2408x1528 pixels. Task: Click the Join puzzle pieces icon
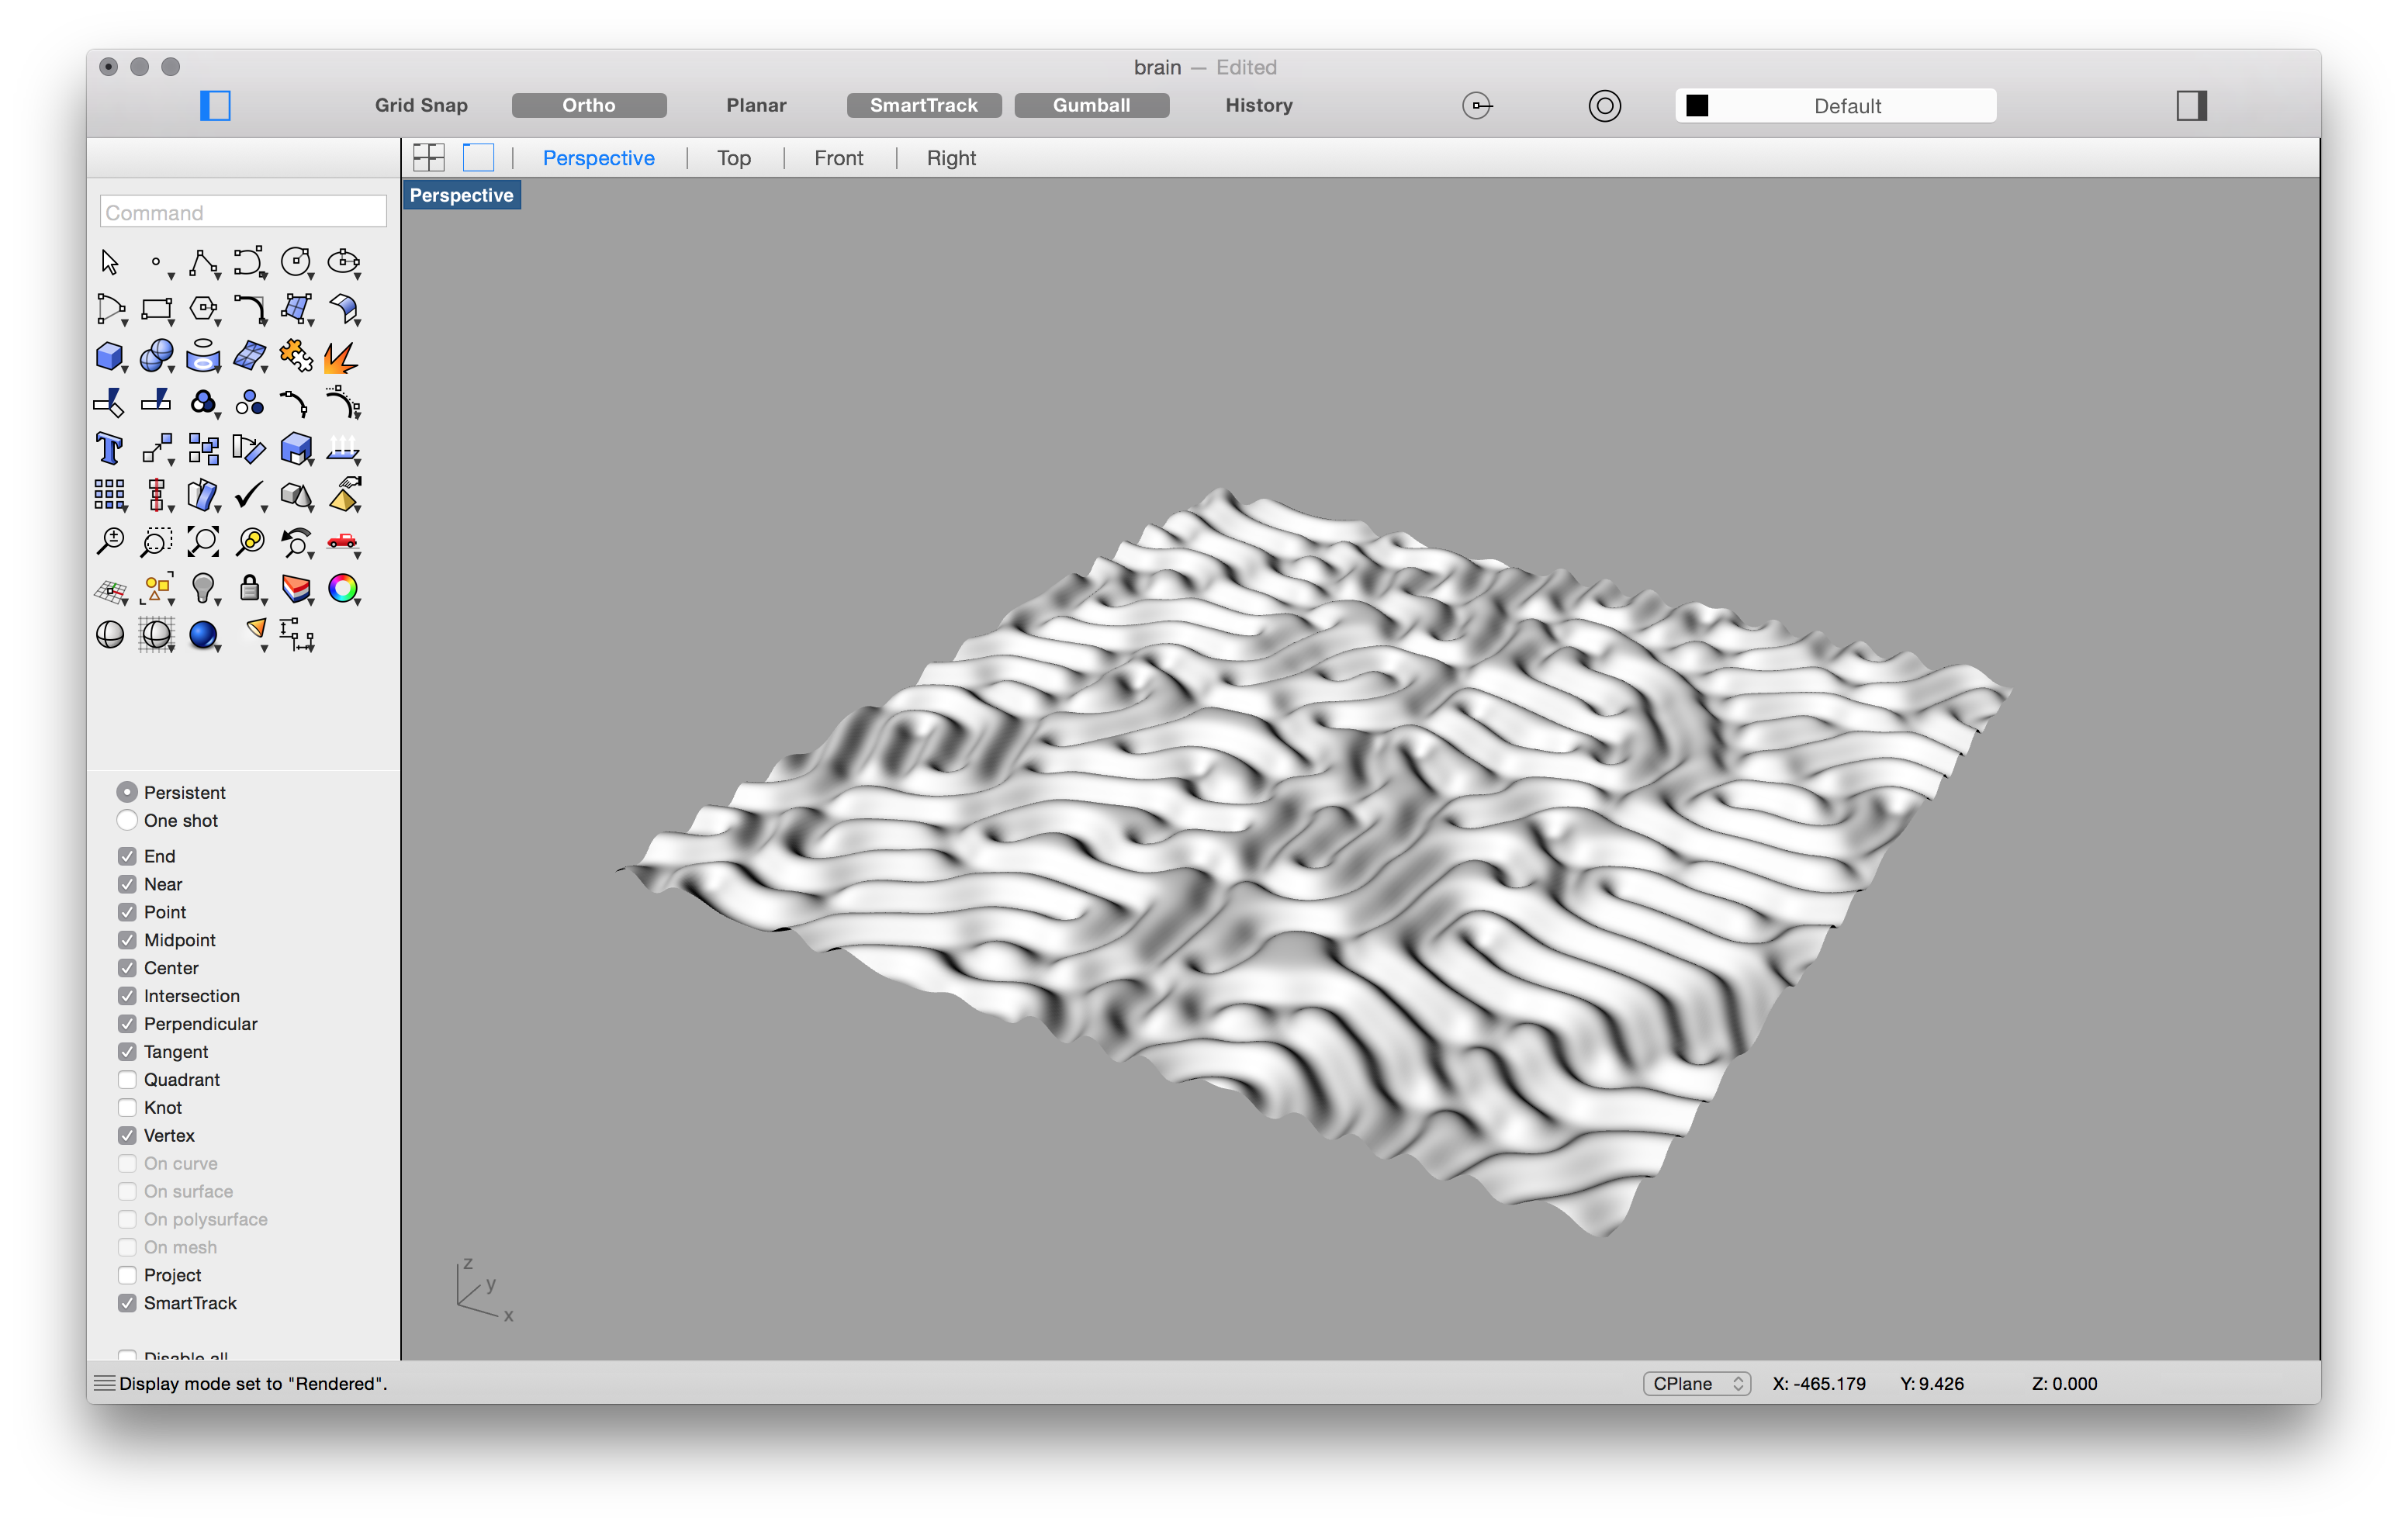pos(296,356)
